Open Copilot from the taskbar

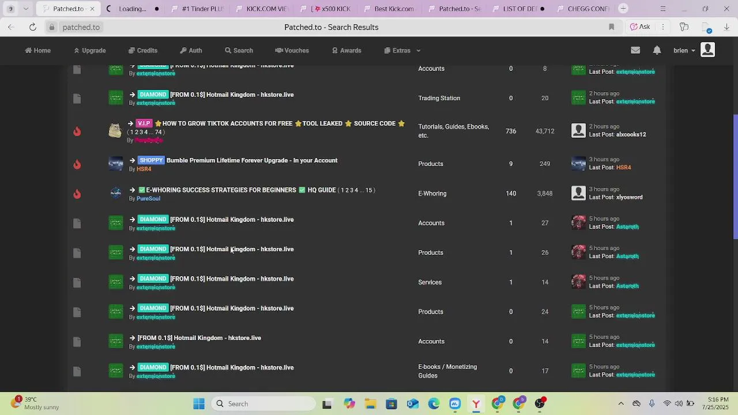pos(349,403)
